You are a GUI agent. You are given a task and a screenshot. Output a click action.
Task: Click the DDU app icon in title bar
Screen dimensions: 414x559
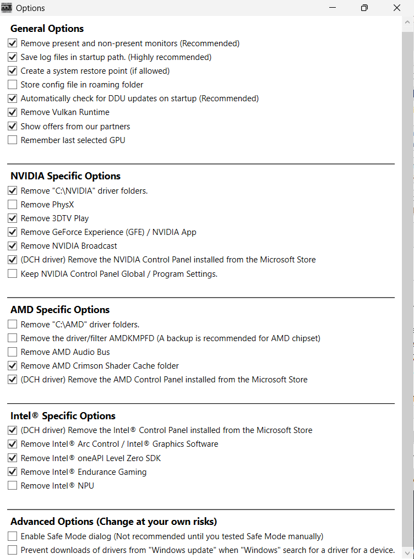pos(7,8)
